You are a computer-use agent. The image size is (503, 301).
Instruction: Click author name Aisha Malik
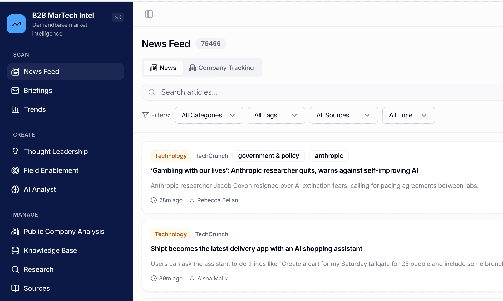pyautogui.click(x=212, y=278)
